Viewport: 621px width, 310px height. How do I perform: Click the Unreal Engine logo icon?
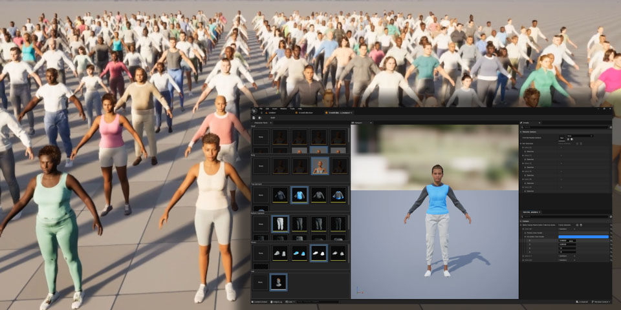pos(254,110)
